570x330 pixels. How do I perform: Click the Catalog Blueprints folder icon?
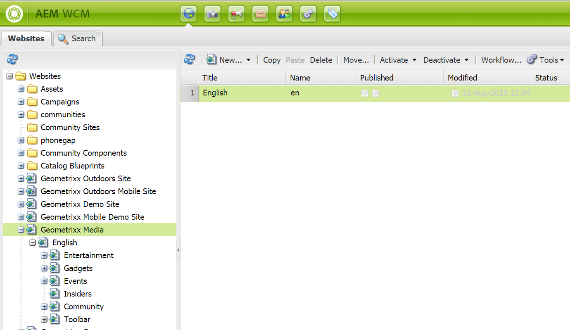coord(32,166)
